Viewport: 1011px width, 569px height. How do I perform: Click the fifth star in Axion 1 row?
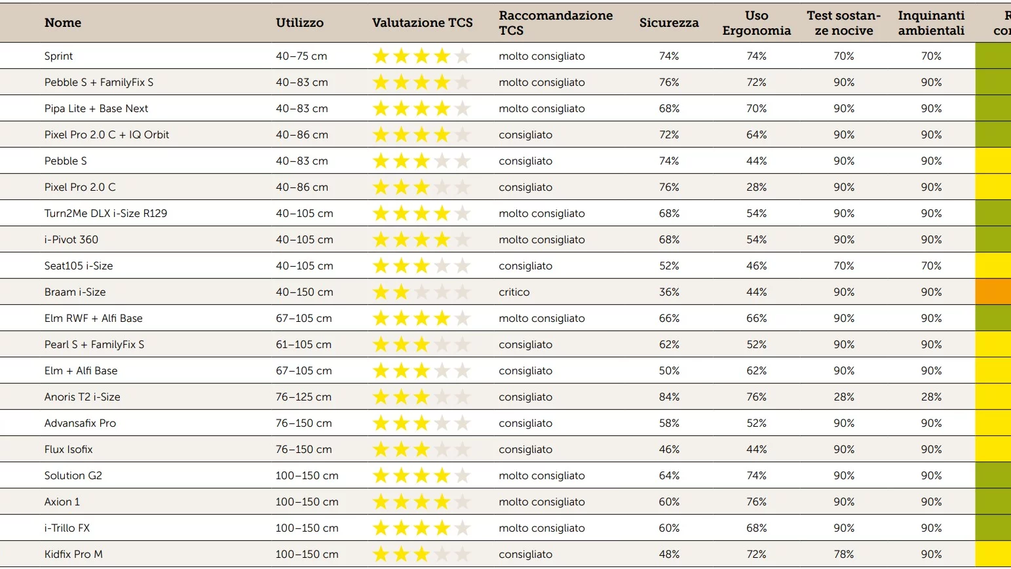(x=463, y=502)
